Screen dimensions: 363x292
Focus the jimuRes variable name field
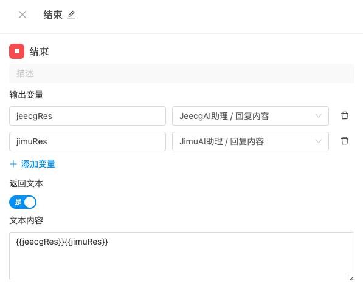88,141
